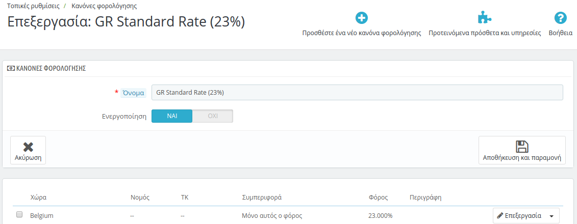Tick the Belgium row checkbox

point(19,215)
